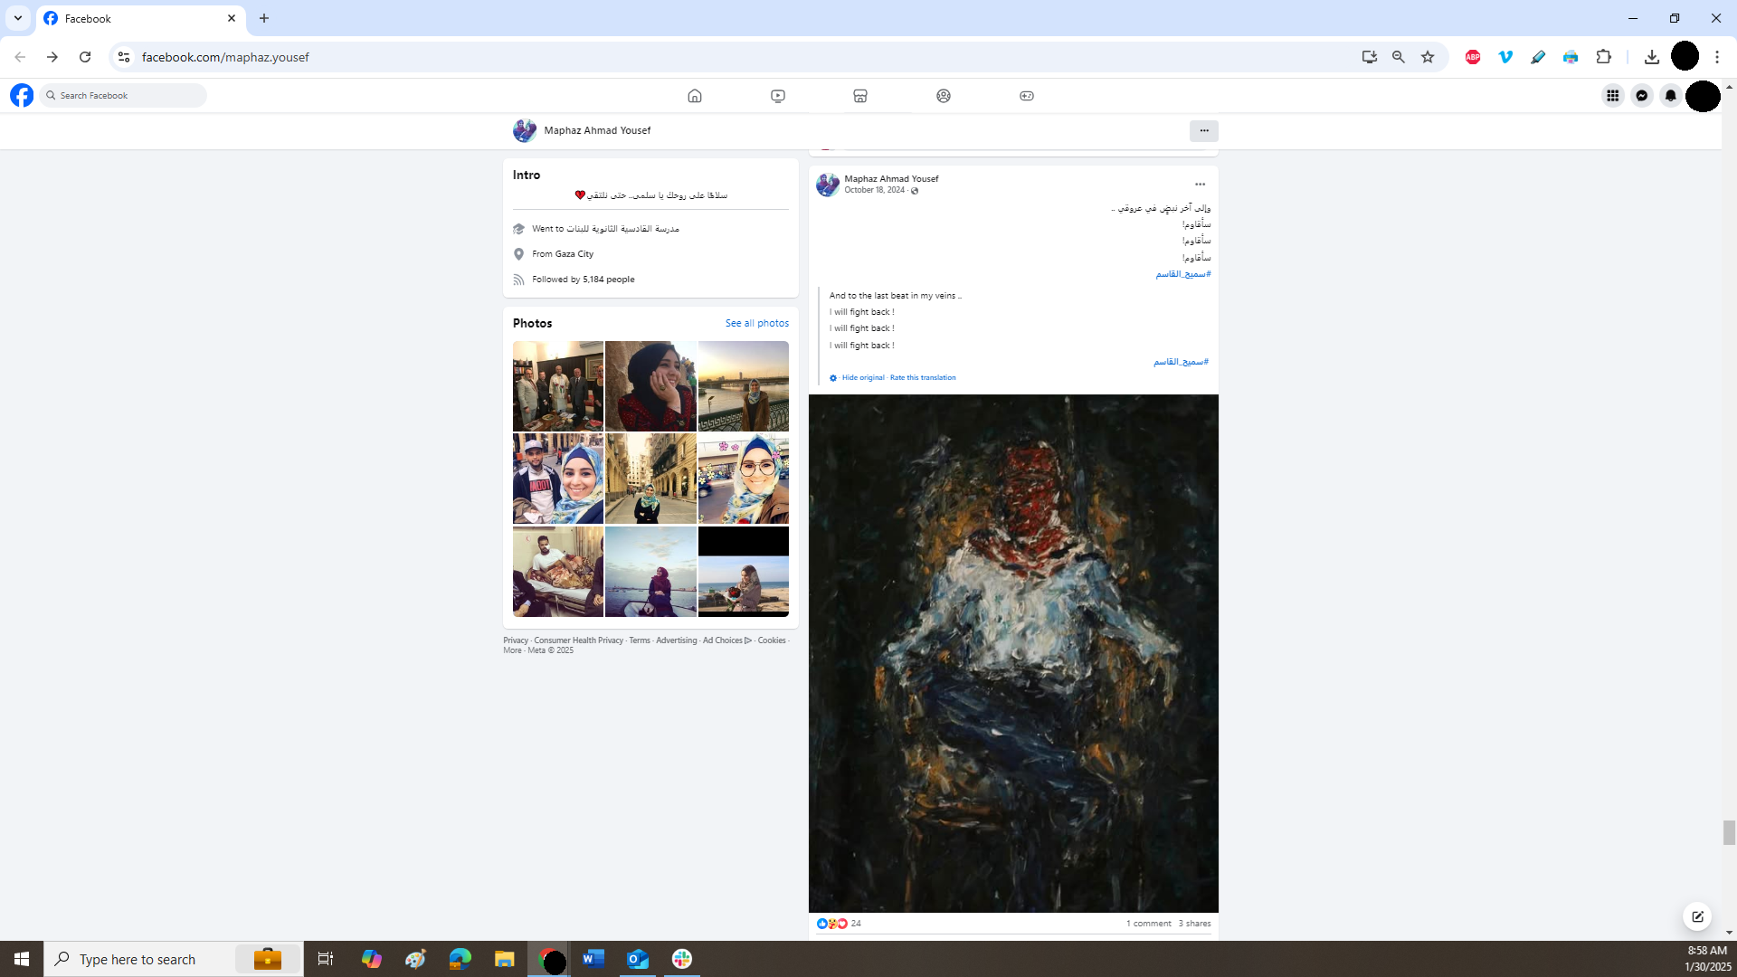Viewport: 1737px width, 977px height.
Task: Click See all photos link
Action: pos(757,323)
